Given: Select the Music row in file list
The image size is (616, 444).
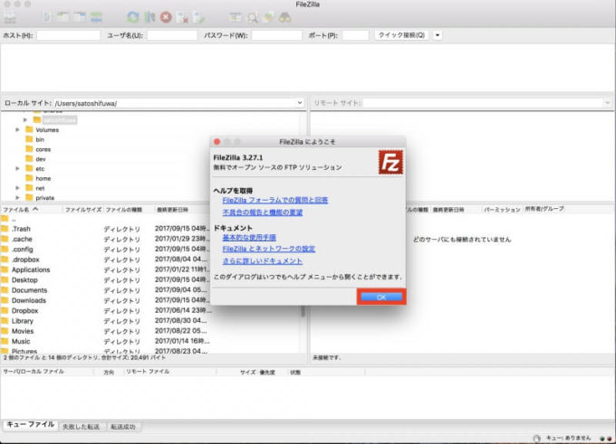Looking at the screenshot, I should click(x=106, y=341).
